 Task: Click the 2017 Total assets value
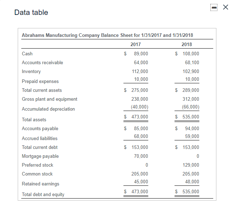click(140, 117)
